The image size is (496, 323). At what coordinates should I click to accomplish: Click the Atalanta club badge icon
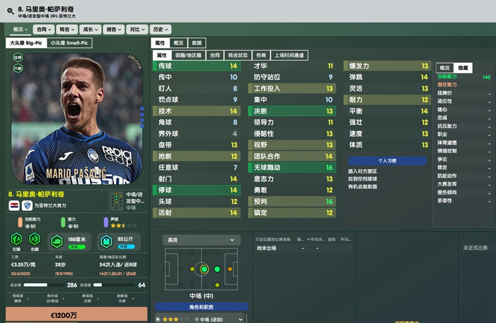pos(27,205)
